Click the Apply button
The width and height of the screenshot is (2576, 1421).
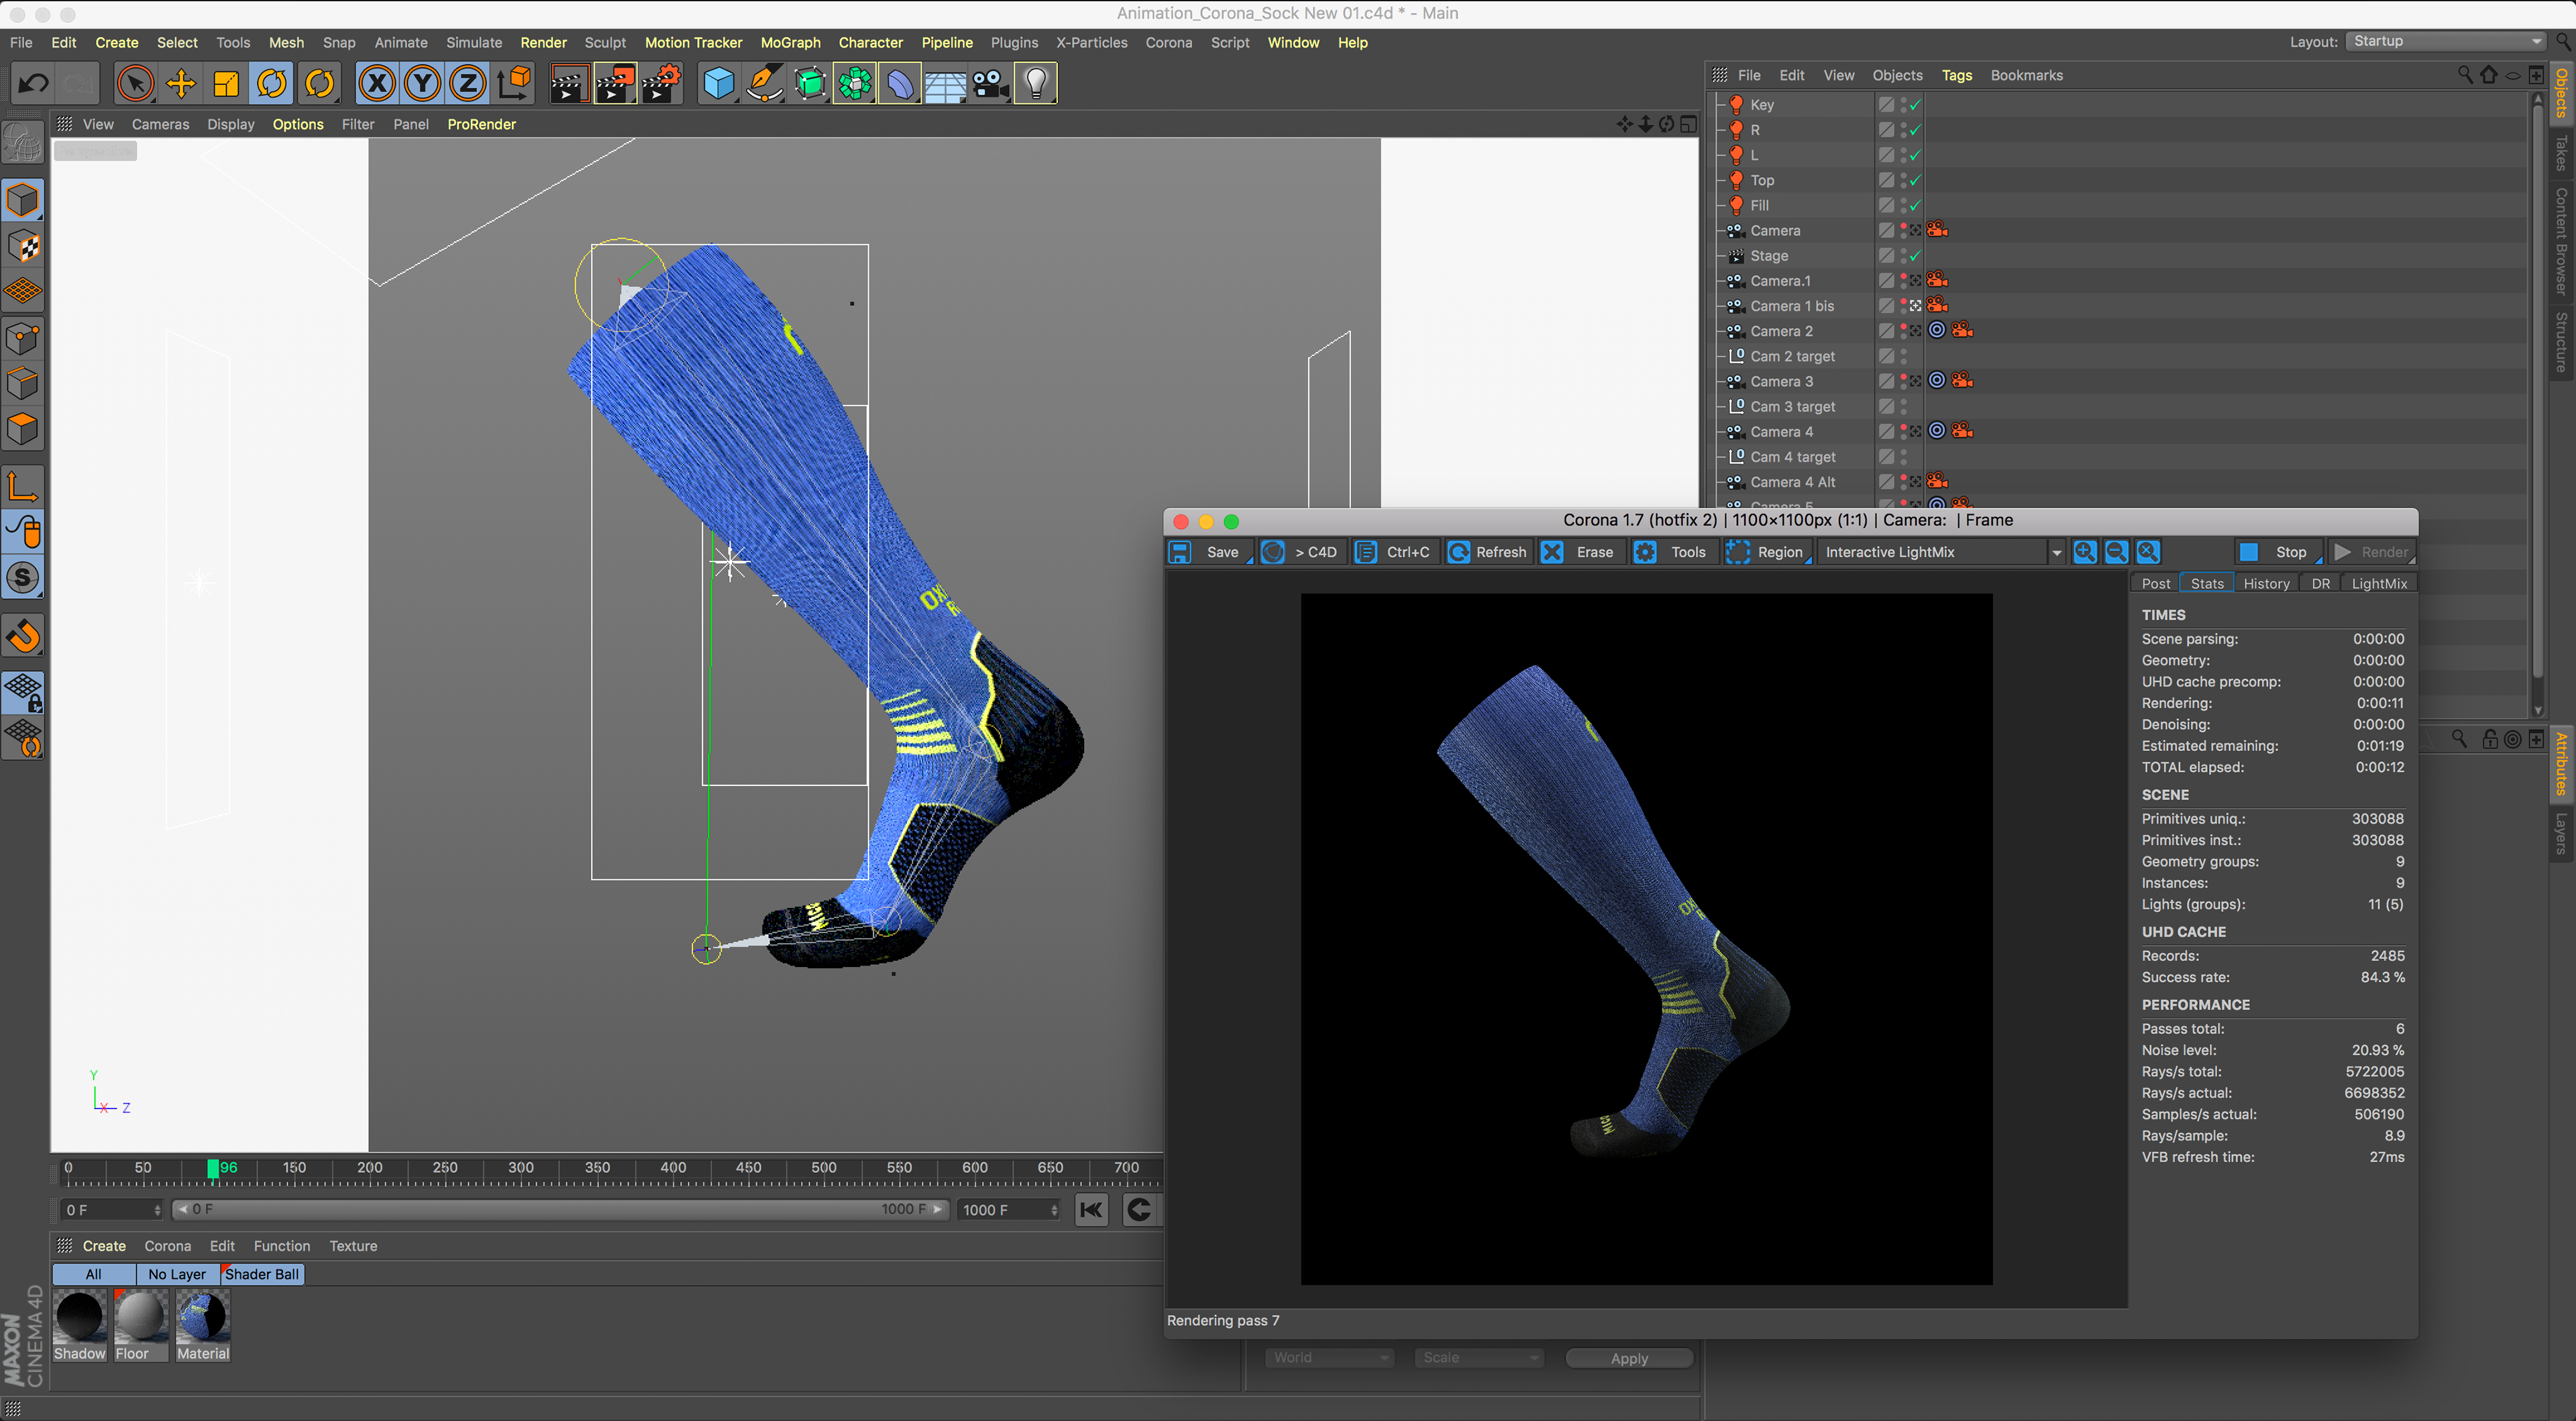[x=1628, y=1358]
